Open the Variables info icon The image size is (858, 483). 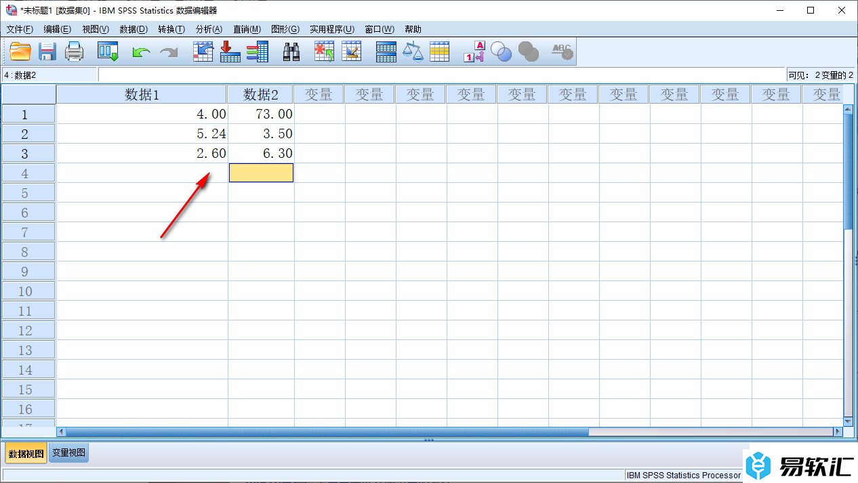click(258, 51)
